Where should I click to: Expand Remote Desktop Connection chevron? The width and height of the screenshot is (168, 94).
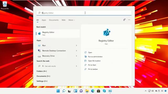tap(76, 51)
